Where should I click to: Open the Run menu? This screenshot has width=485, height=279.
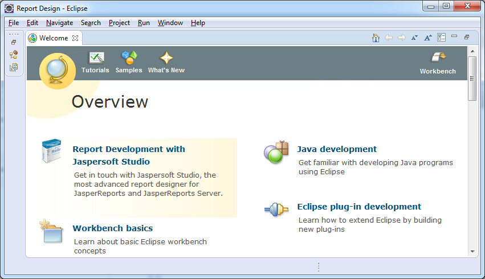pyautogui.click(x=144, y=23)
